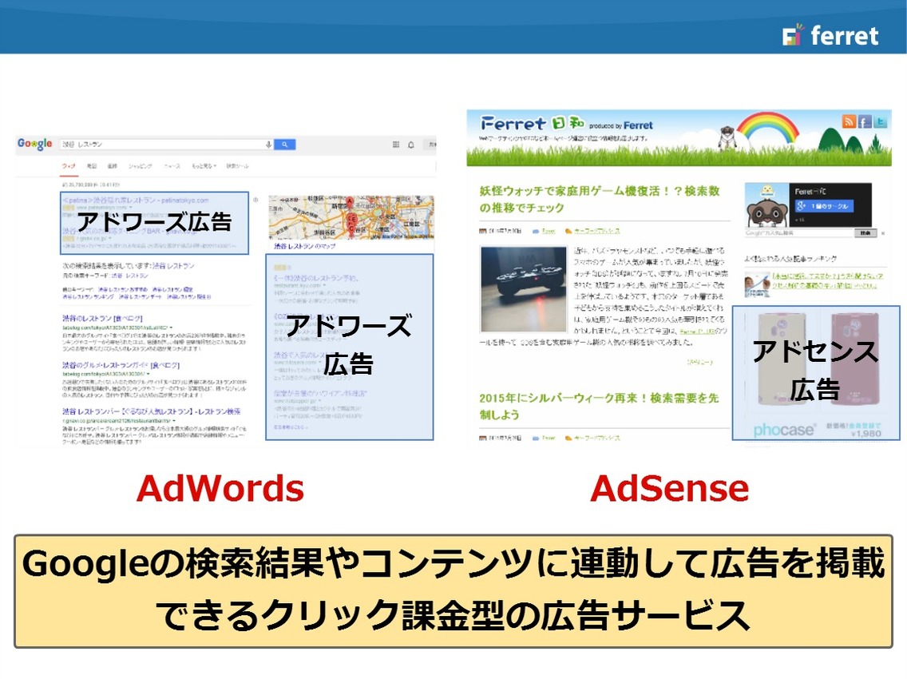
Task: Open the 妖怪ウォッチ article headline
Action: point(600,199)
